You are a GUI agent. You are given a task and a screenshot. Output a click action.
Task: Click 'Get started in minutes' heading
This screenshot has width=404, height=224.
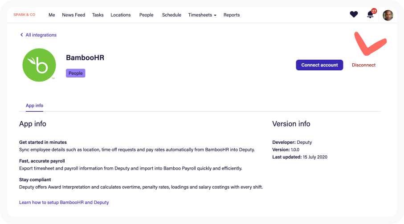(x=43, y=142)
